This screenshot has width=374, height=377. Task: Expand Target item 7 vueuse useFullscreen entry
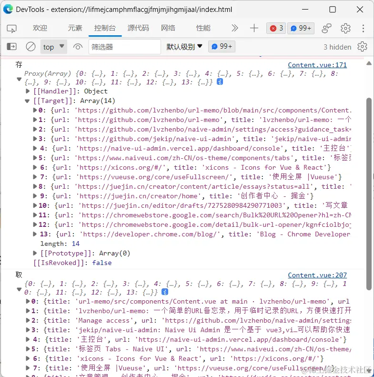(35, 177)
